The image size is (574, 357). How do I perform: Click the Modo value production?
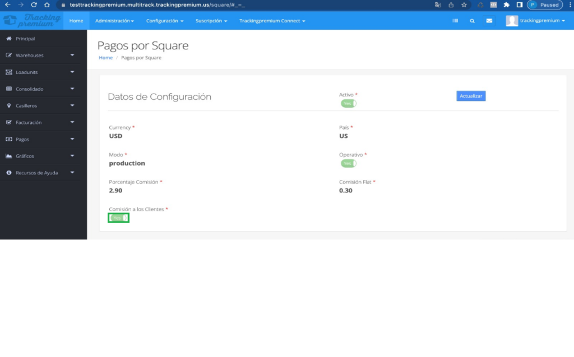[127, 163]
